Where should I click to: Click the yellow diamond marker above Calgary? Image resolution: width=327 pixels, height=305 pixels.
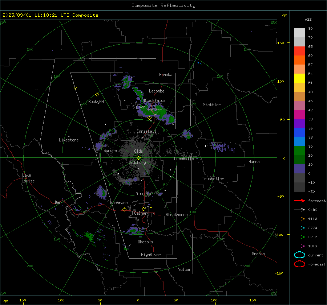point(144,209)
